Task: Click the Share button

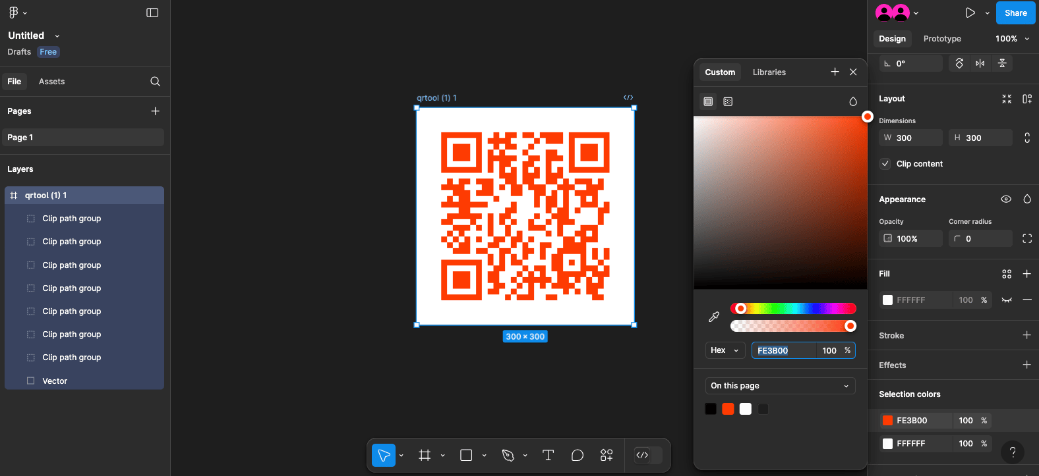Action: 1015,13
